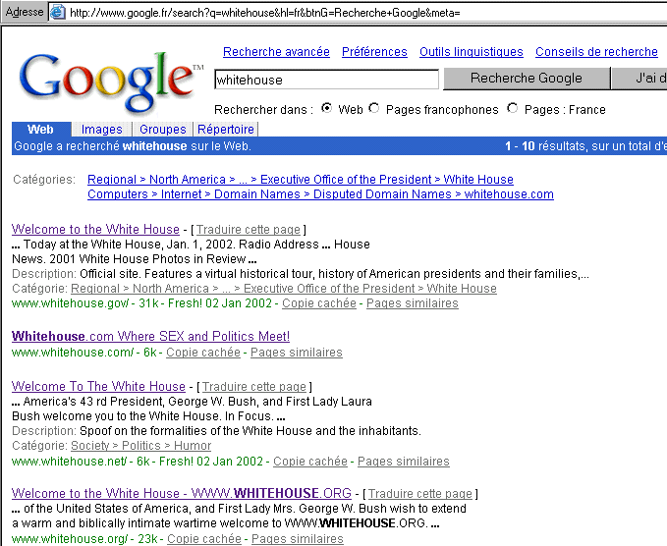
Task: Open the first Welcome to the White House result
Action: tap(95, 229)
